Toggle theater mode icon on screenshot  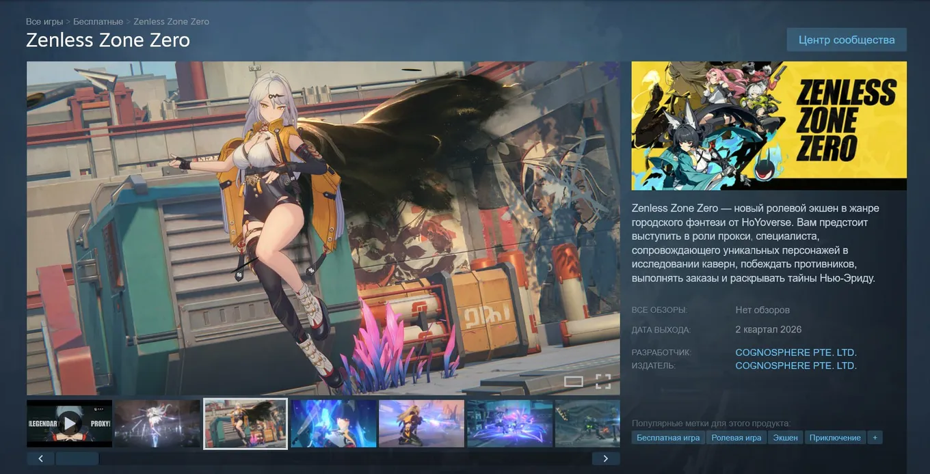point(574,381)
